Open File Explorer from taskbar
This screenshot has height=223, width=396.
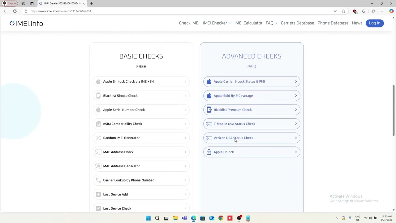[175, 218]
